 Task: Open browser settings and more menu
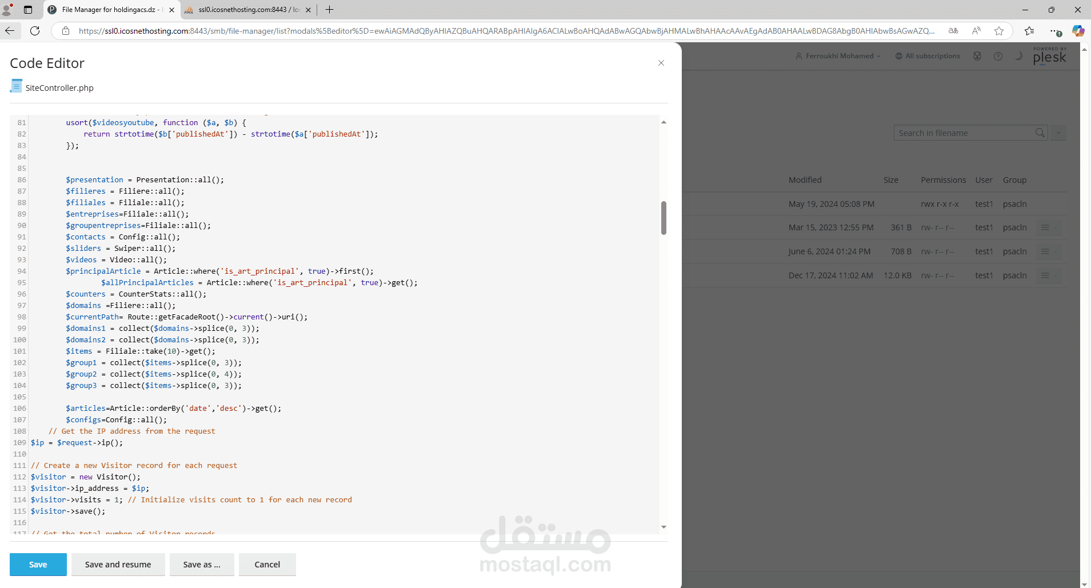pyautogui.click(x=1054, y=31)
